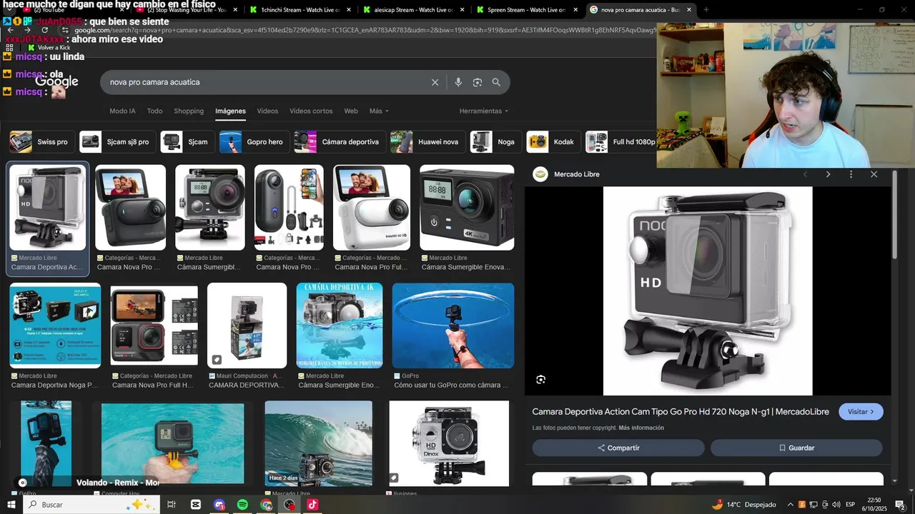Screen dimensions: 915x514
Task: Open the Mauri Computacion boxed camera thumbnail
Action: pyautogui.click(x=247, y=326)
